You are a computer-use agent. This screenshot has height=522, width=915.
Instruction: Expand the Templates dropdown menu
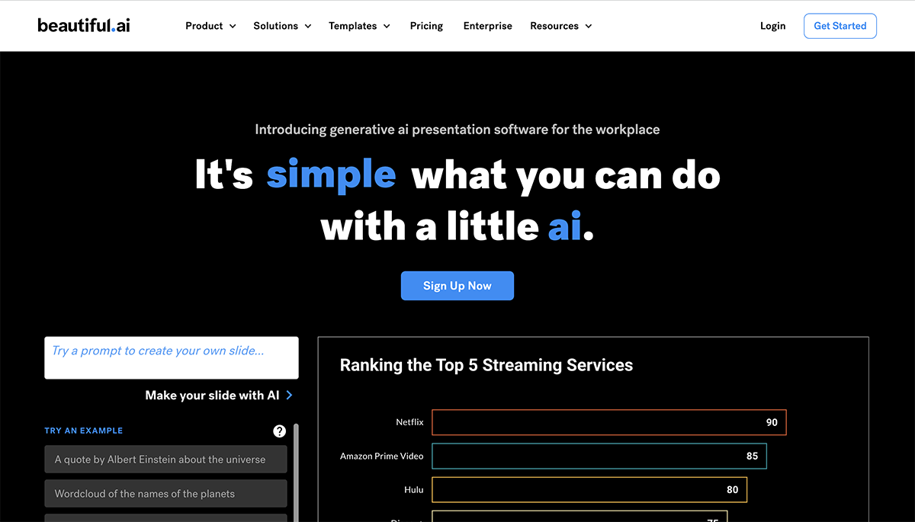(359, 26)
